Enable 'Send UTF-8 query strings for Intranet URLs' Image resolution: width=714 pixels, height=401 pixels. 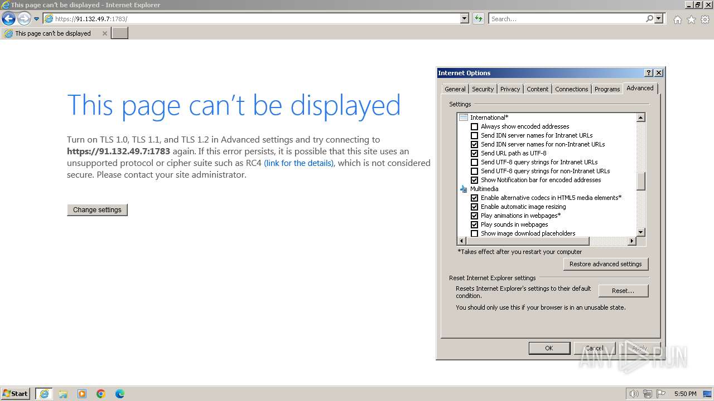(474, 162)
